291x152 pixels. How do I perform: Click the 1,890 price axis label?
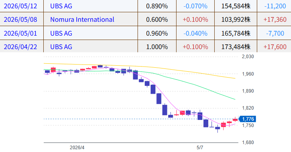point(248,91)
